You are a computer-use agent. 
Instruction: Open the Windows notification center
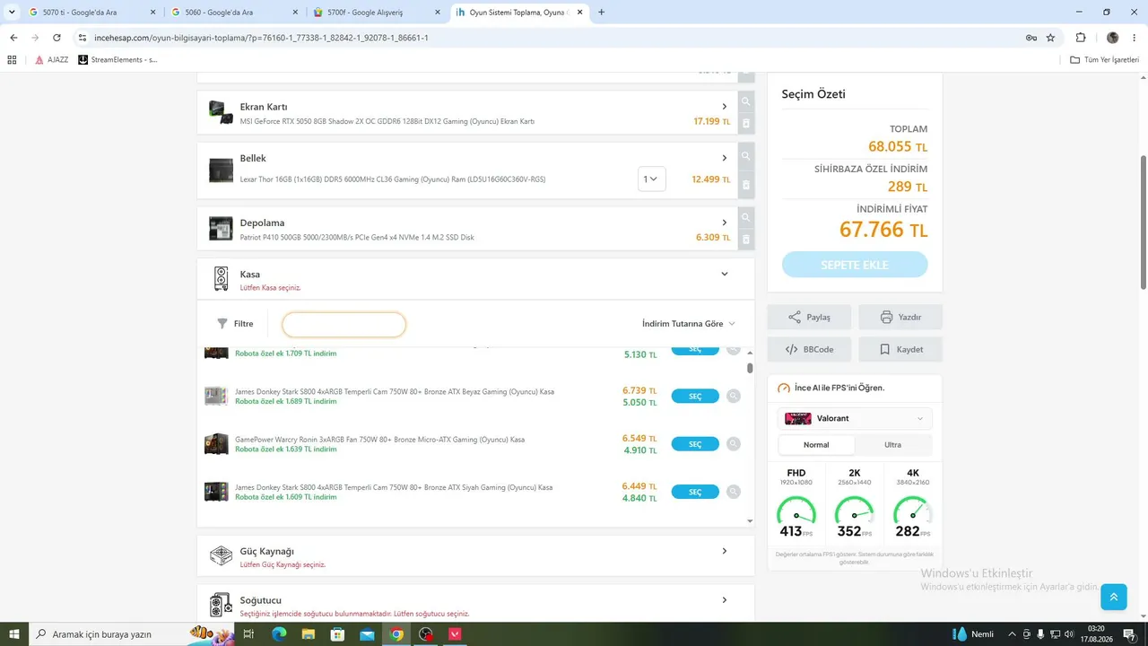click(1129, 634)
